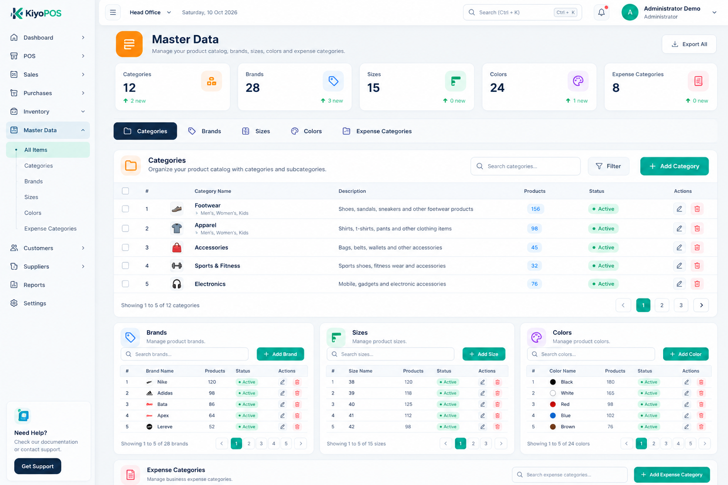The image size is (728, 485).
Task: Delete the Sports & Fitness category
Action: coord(697,266)
